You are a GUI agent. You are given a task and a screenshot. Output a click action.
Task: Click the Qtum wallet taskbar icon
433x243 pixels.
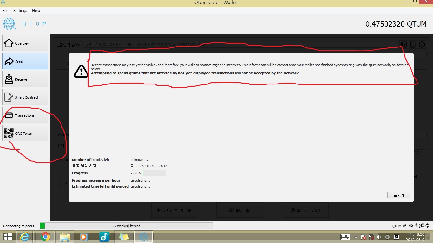point(144,237)
